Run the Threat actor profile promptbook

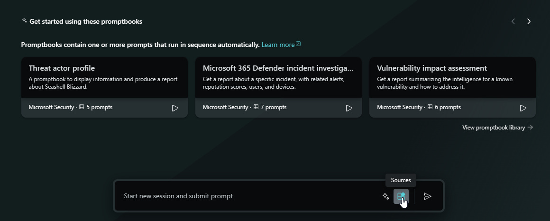tap(175, 108)
